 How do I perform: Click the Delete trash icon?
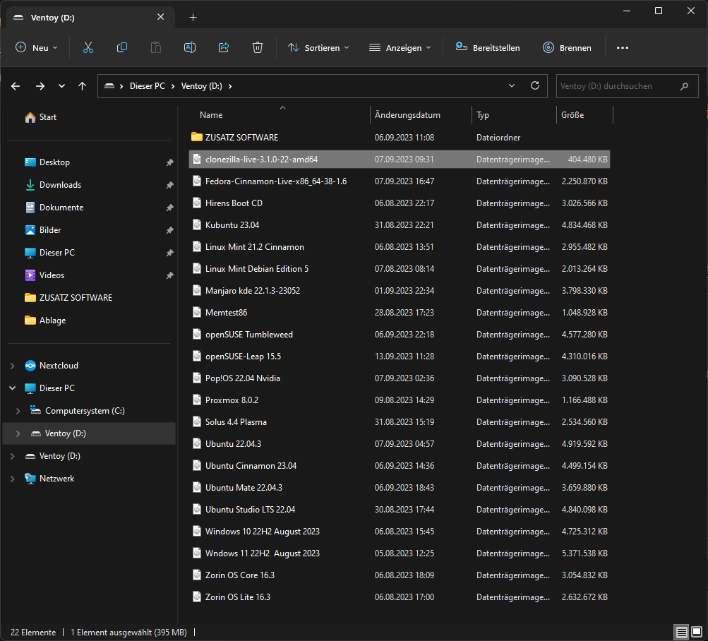258,47
